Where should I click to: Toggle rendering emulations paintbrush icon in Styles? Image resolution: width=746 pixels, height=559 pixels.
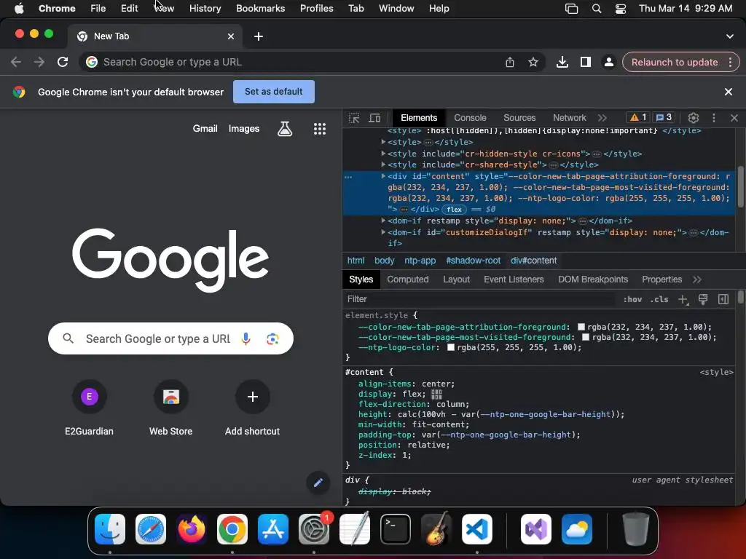click(x=703, y=299)
